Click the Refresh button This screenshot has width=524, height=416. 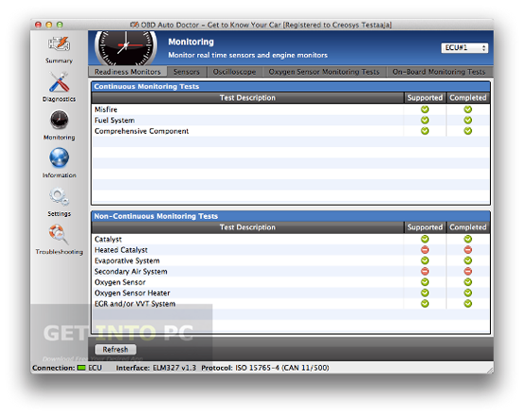(115, 350)
